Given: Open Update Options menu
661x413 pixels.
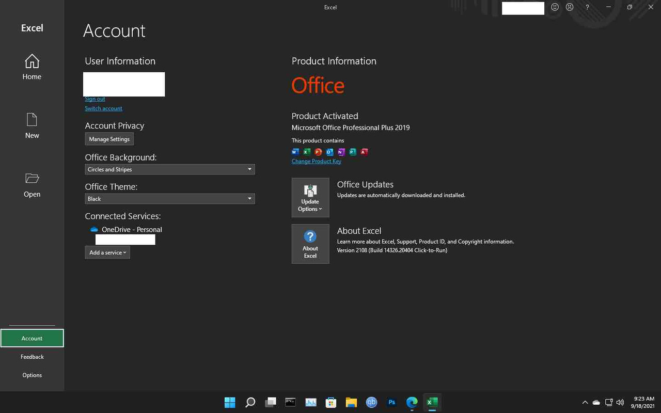Looking at the screenshot, I should tap(310, 198).
